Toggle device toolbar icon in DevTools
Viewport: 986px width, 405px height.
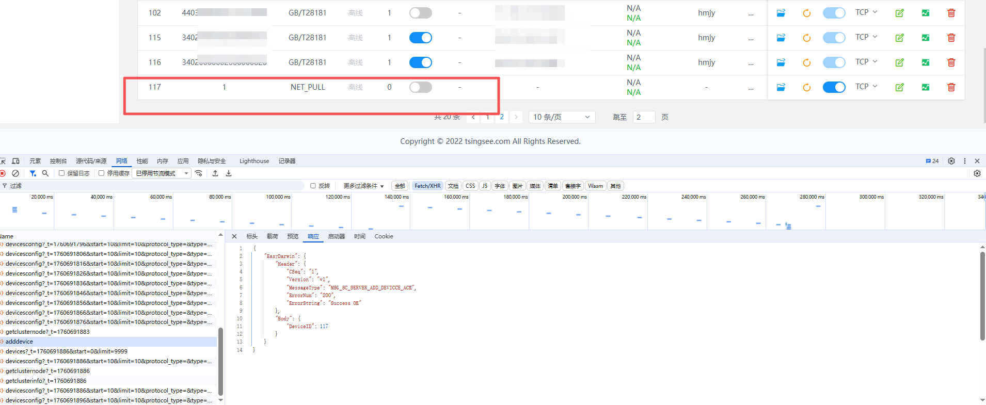(15, 161)
